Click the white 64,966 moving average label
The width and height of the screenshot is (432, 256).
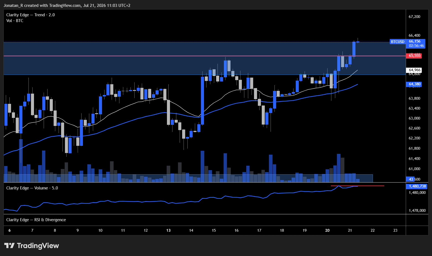point(415,70)
